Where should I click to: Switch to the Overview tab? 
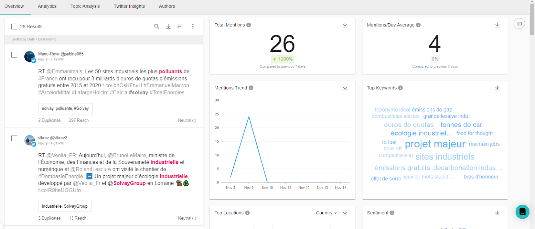coord(14,6)
